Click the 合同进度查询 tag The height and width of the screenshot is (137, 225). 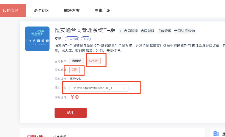click(184, 31)
